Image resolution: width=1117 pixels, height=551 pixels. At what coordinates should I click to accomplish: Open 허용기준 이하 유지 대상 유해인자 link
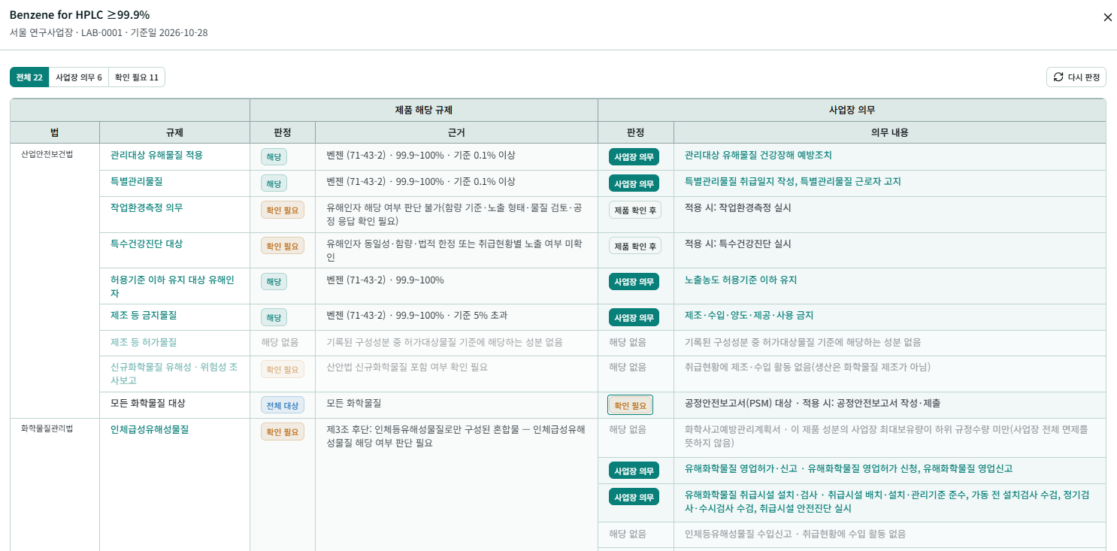point(172,286)
